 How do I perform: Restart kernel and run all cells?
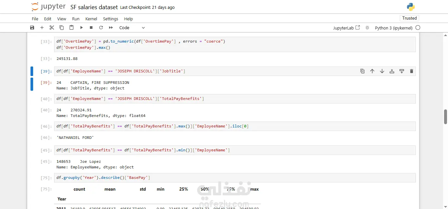pyautogui.click(x=111, y=28)
